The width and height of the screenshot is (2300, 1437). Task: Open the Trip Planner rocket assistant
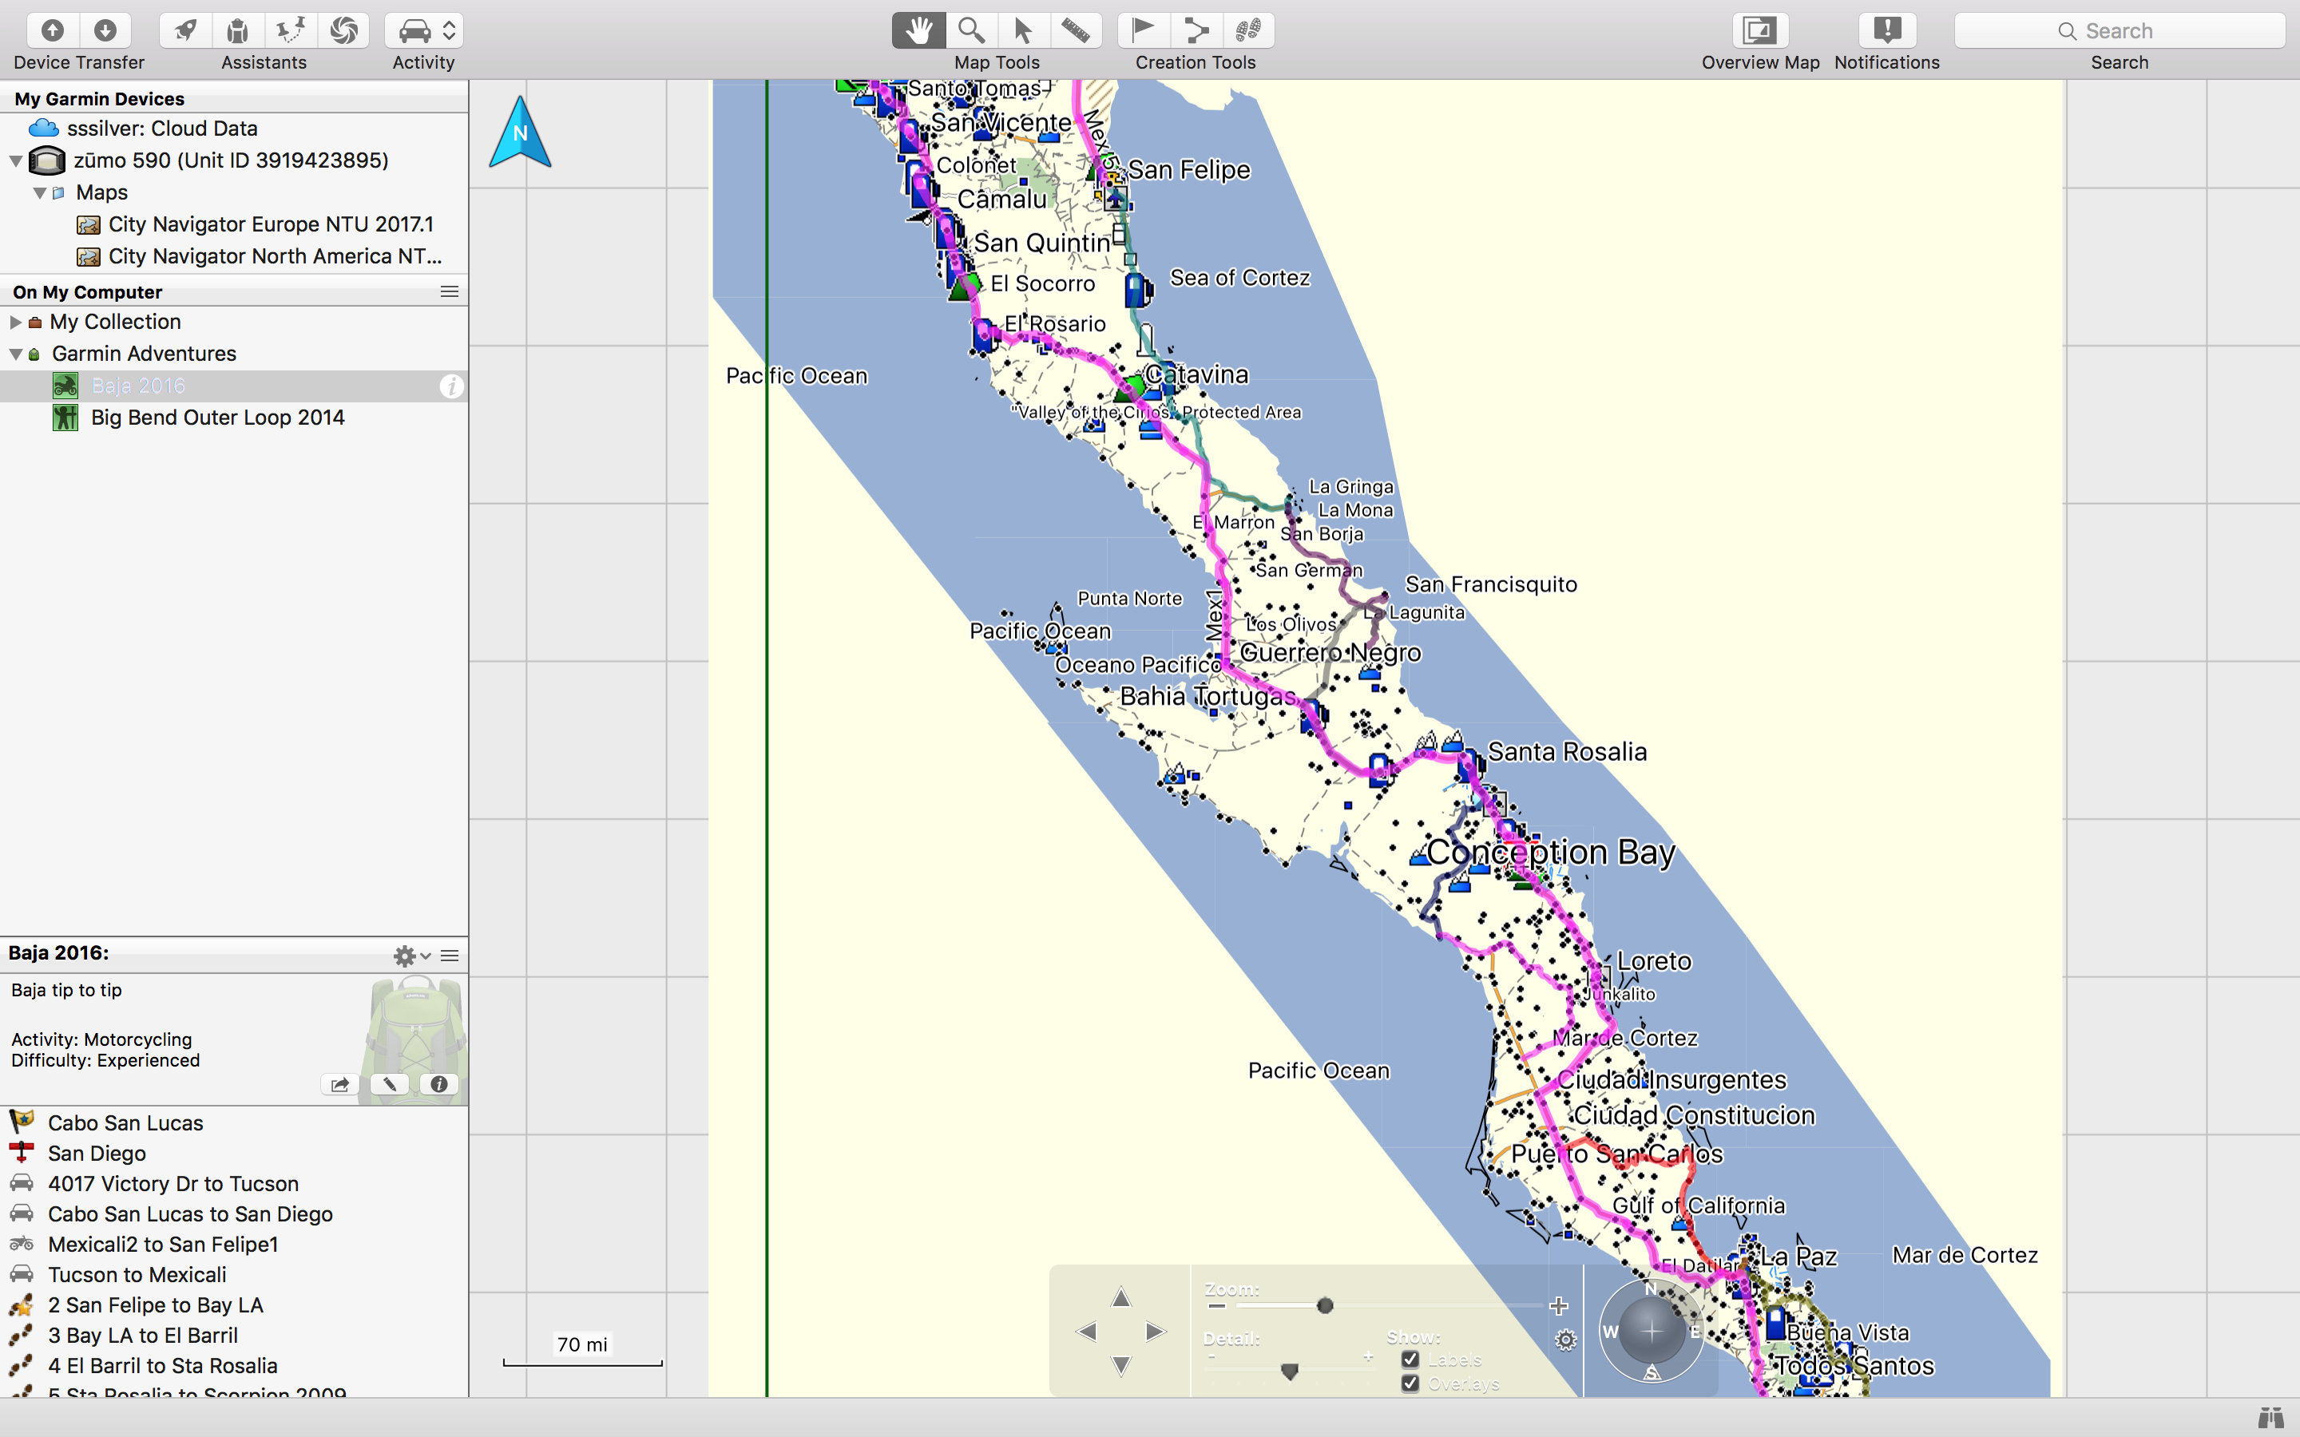coord(185,30)
